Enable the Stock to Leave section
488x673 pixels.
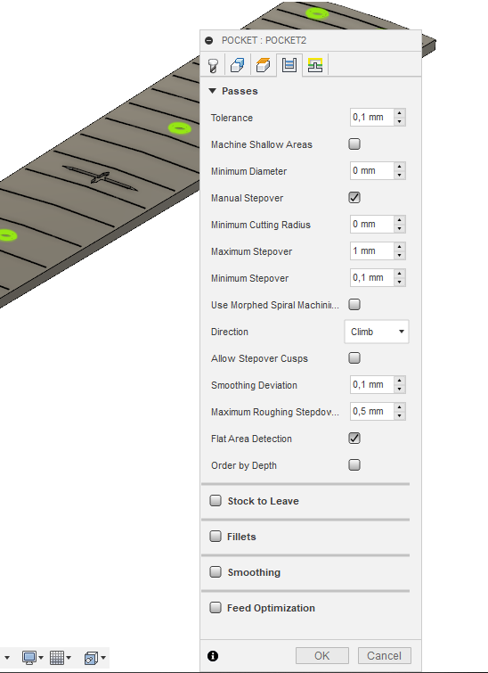tap(216, 500)
